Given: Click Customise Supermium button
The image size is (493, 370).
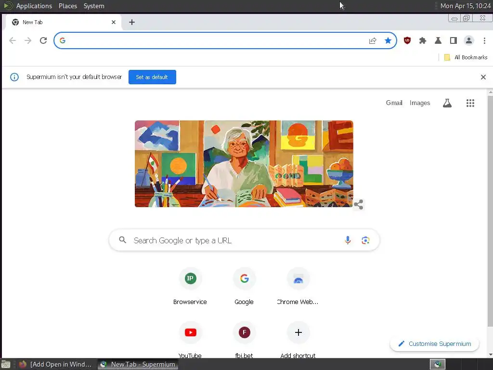Looking at the screenshot, I should [x=435, y=344].
